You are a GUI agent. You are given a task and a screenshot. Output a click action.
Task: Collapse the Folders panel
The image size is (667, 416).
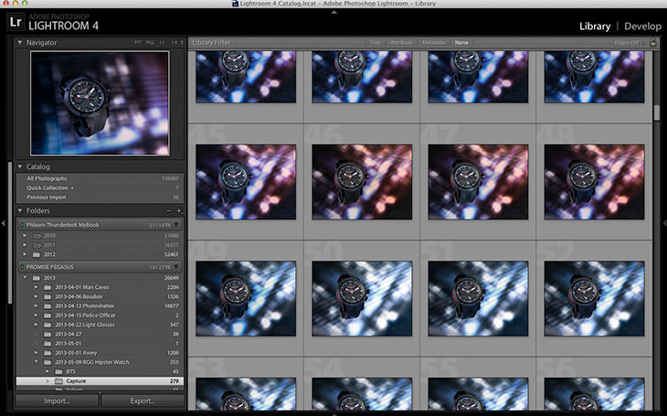click(x=19, y=210)
